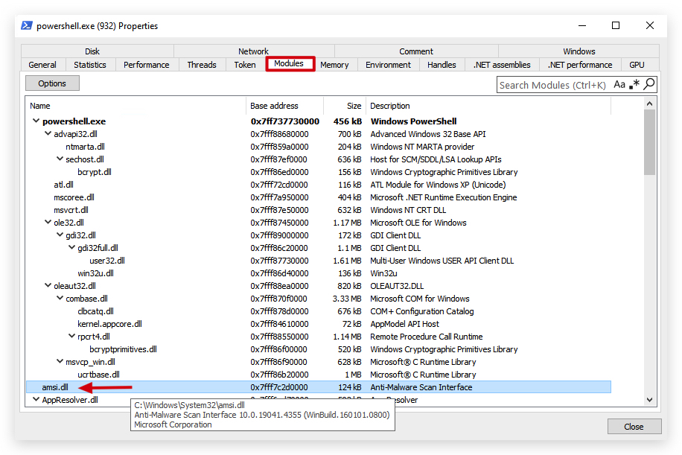Click the scrollbar down arrow in module list

click(x=649, y=399)
